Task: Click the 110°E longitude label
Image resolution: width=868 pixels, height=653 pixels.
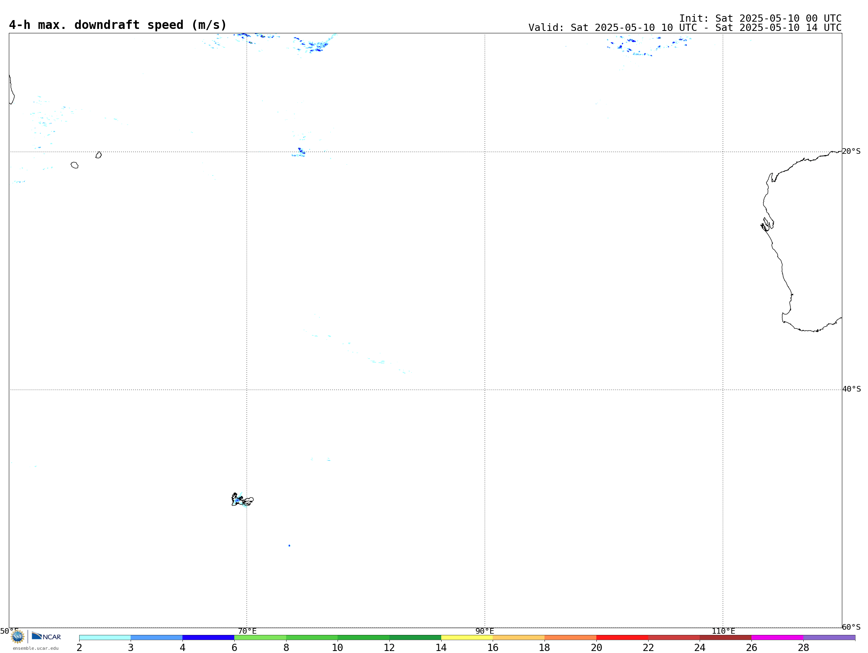Action: point(723,631)
